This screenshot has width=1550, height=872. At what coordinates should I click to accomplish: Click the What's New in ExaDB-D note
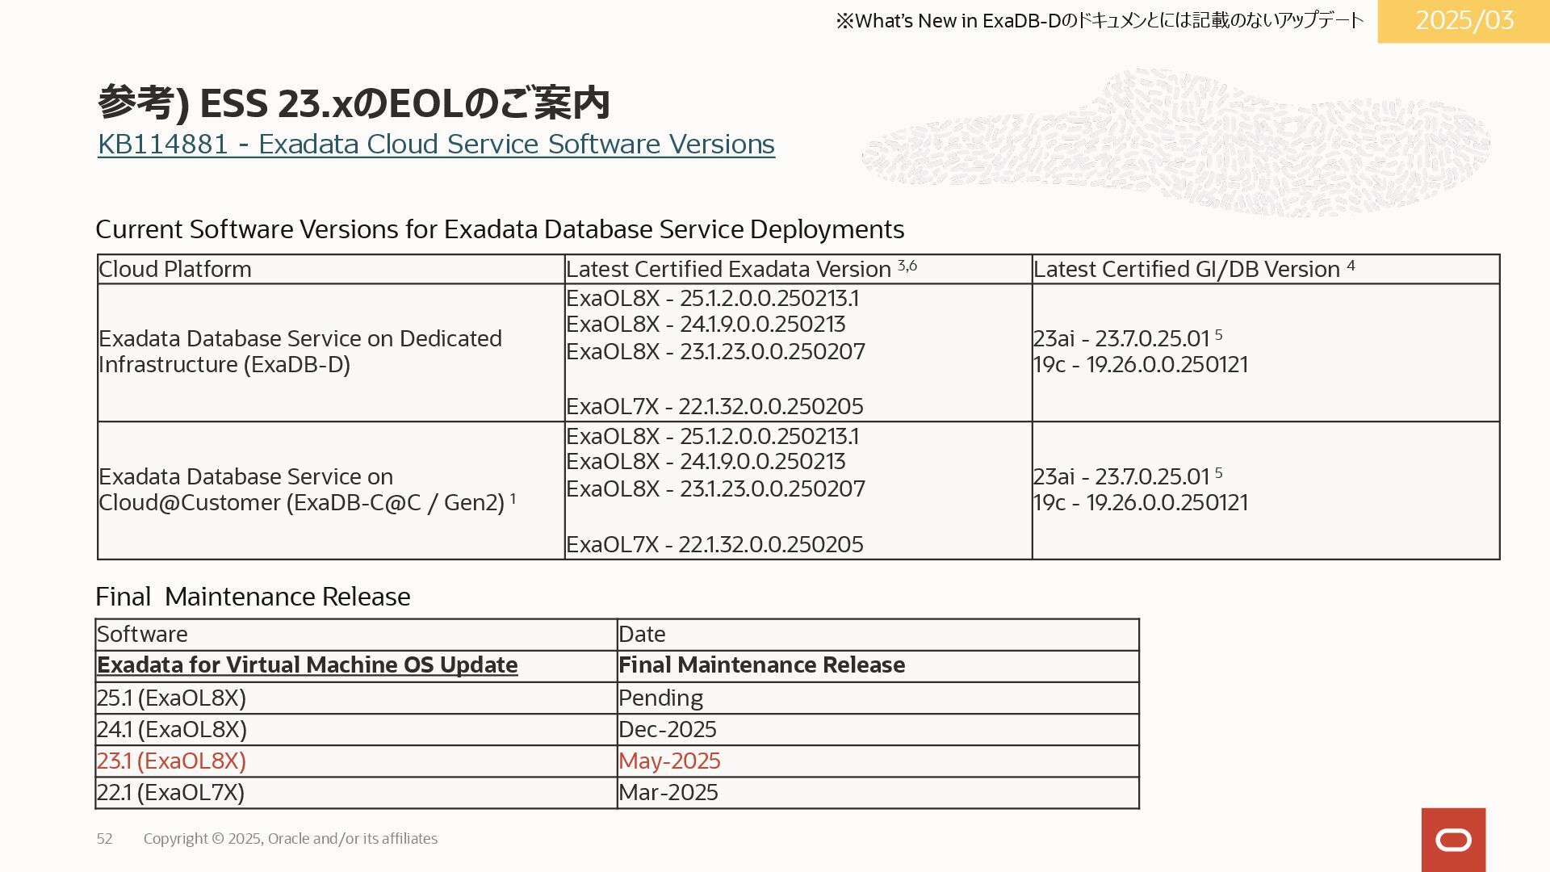click(1100, 20)
